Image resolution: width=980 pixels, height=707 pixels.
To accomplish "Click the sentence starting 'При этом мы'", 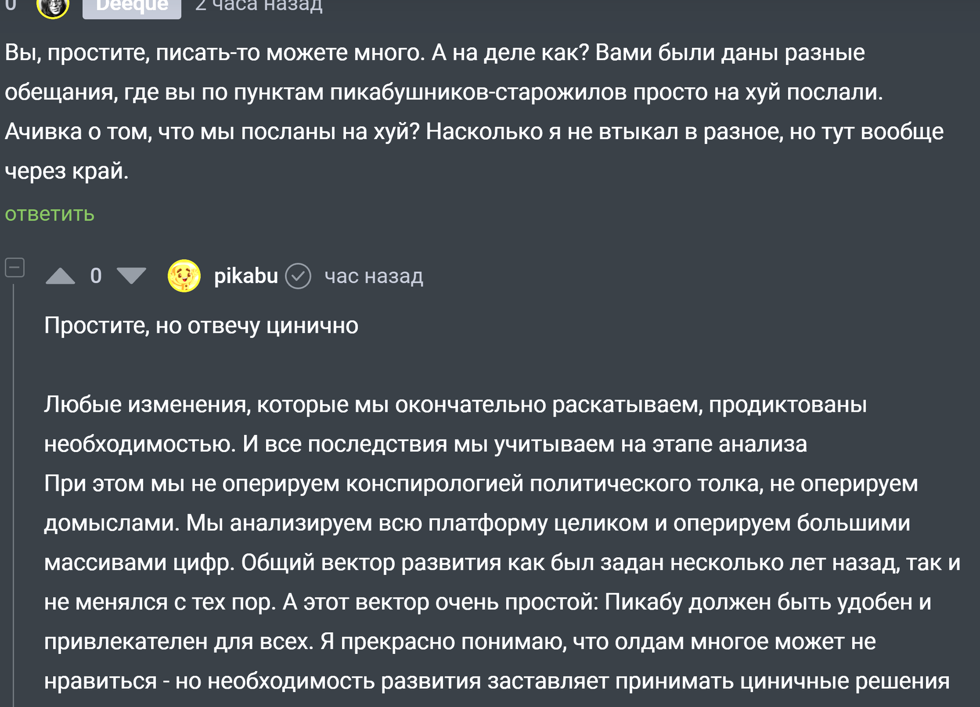I will pos(191,484).
